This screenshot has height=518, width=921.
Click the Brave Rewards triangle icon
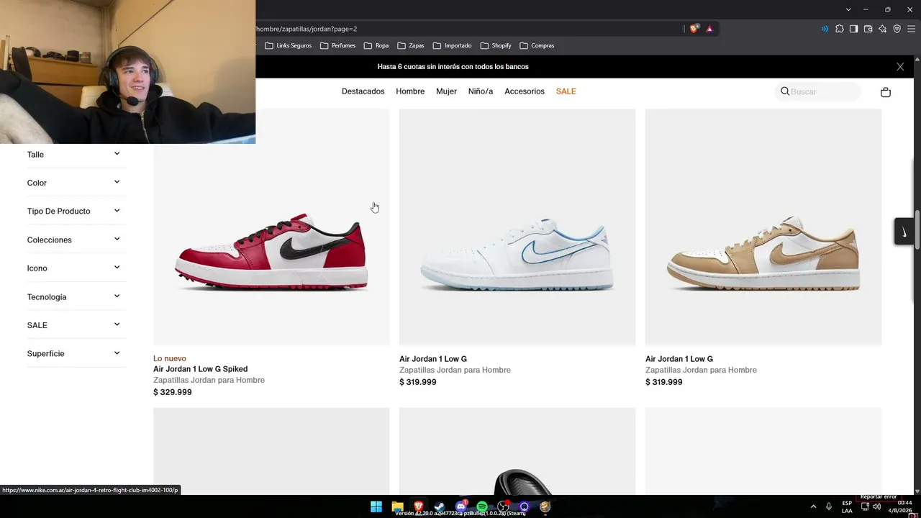pyautogui.click(x=709, y=29)
